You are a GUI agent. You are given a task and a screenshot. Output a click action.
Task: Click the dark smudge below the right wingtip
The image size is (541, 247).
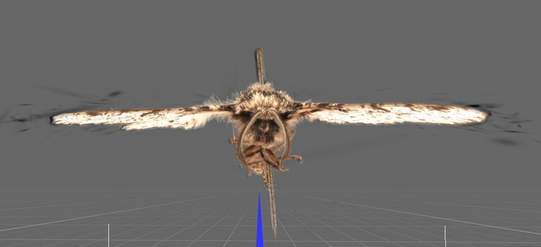coord(506,141)
